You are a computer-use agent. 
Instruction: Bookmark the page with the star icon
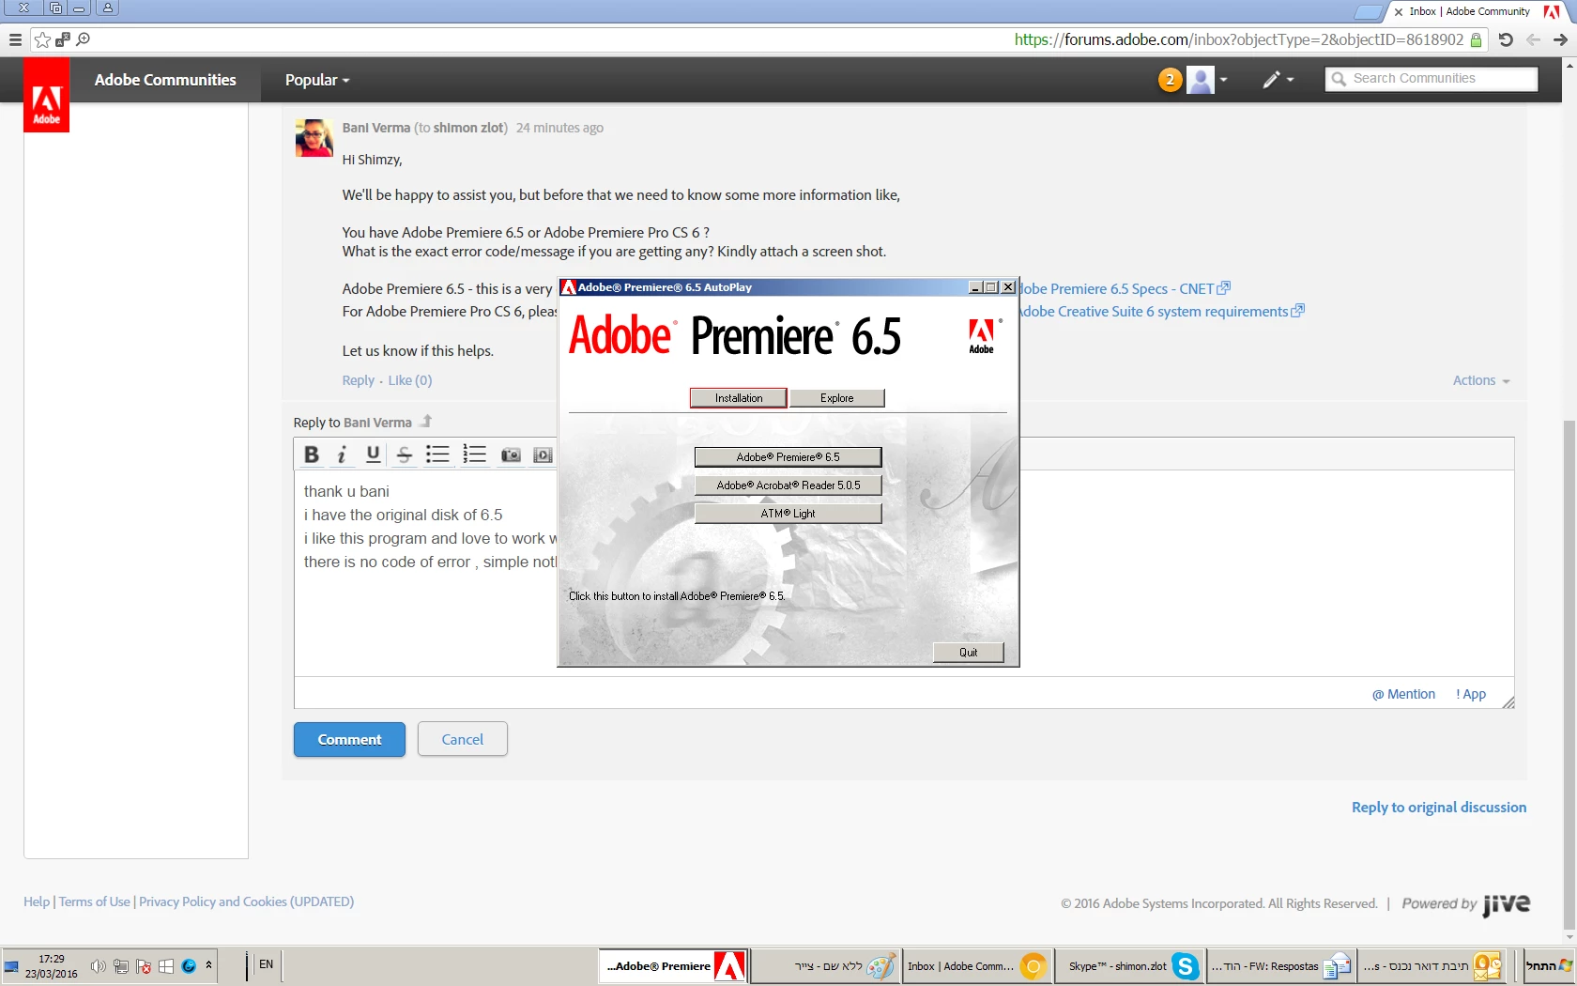42,39
